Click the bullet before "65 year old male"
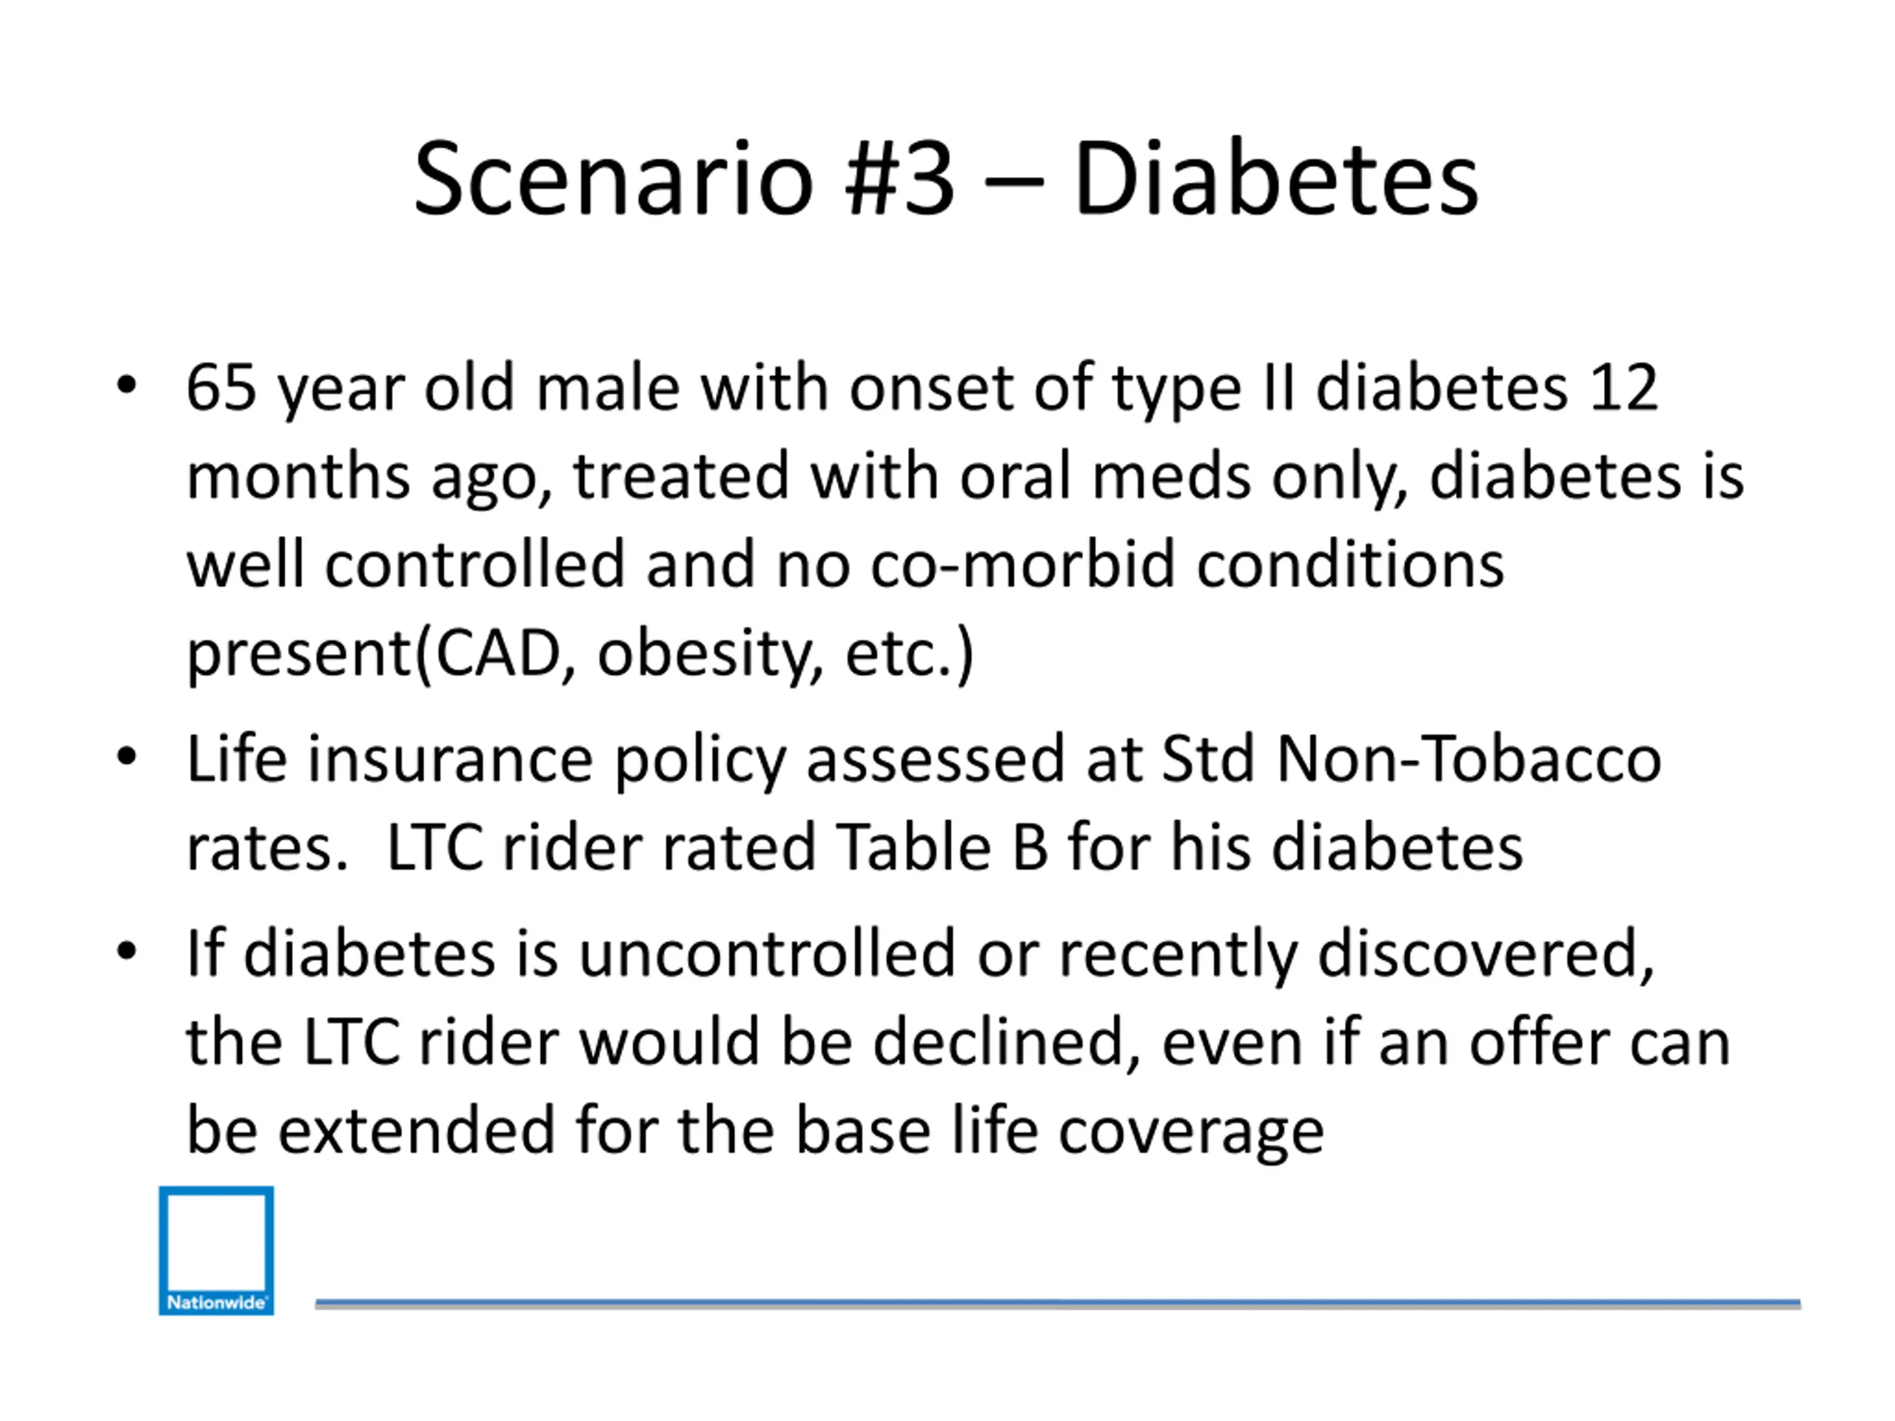The height and width of the screenshot is (1421, 1895). tap(127, 386)
